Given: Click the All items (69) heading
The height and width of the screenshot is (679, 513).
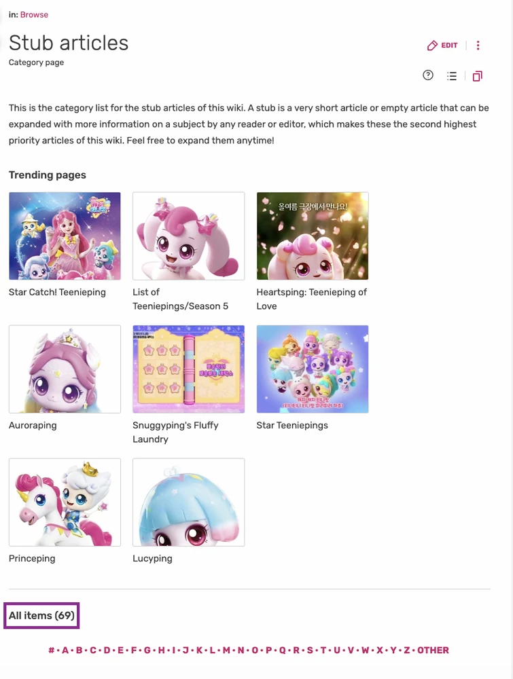Looking at the screenshot, I should pos(41,615).
